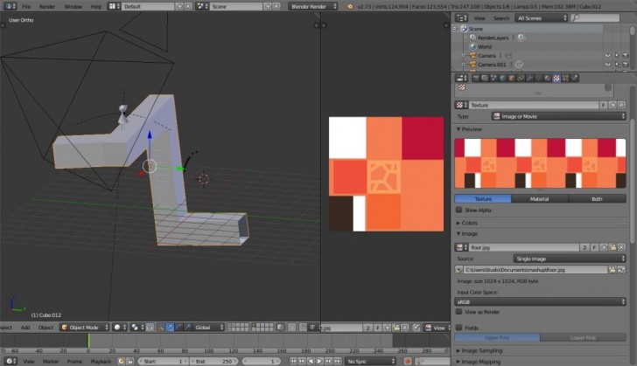Toggle the 3D manipulator widget icon

click(161, 327)
